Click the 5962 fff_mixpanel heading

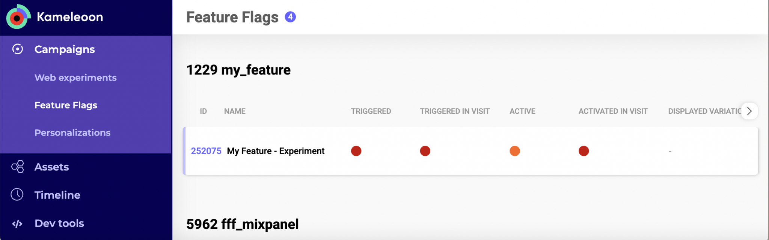click(243, 224)
